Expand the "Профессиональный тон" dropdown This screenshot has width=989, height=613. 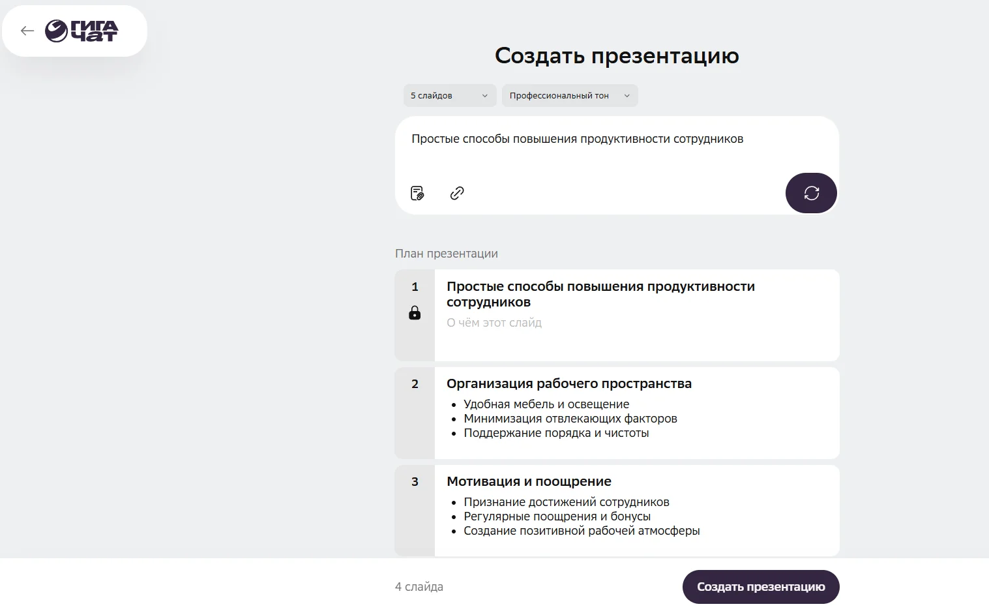point(569,96)
